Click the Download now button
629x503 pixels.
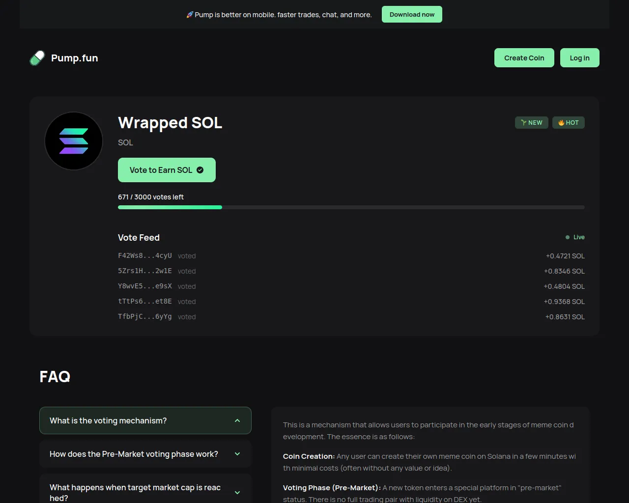412,14
